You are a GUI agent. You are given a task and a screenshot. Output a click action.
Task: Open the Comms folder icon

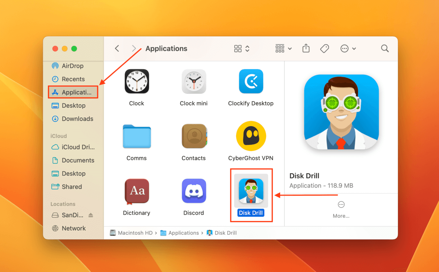(136, 136)
